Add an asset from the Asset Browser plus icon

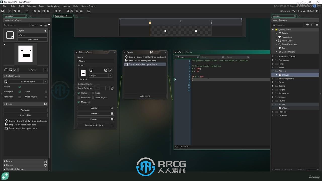307,25
